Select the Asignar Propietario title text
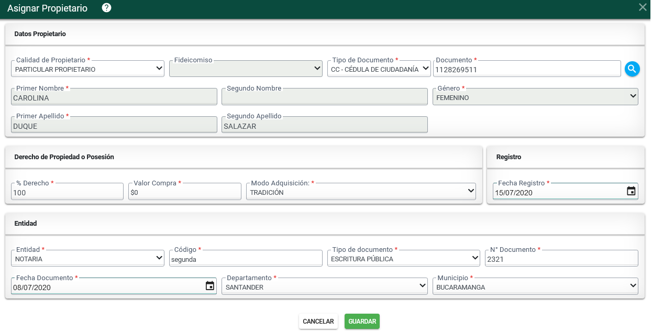 click(x=47, y=8)
